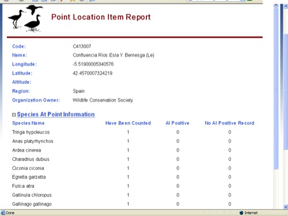288x216 pixels.
Task: Click the Ciconia ciconia species name
Action: 28,168
